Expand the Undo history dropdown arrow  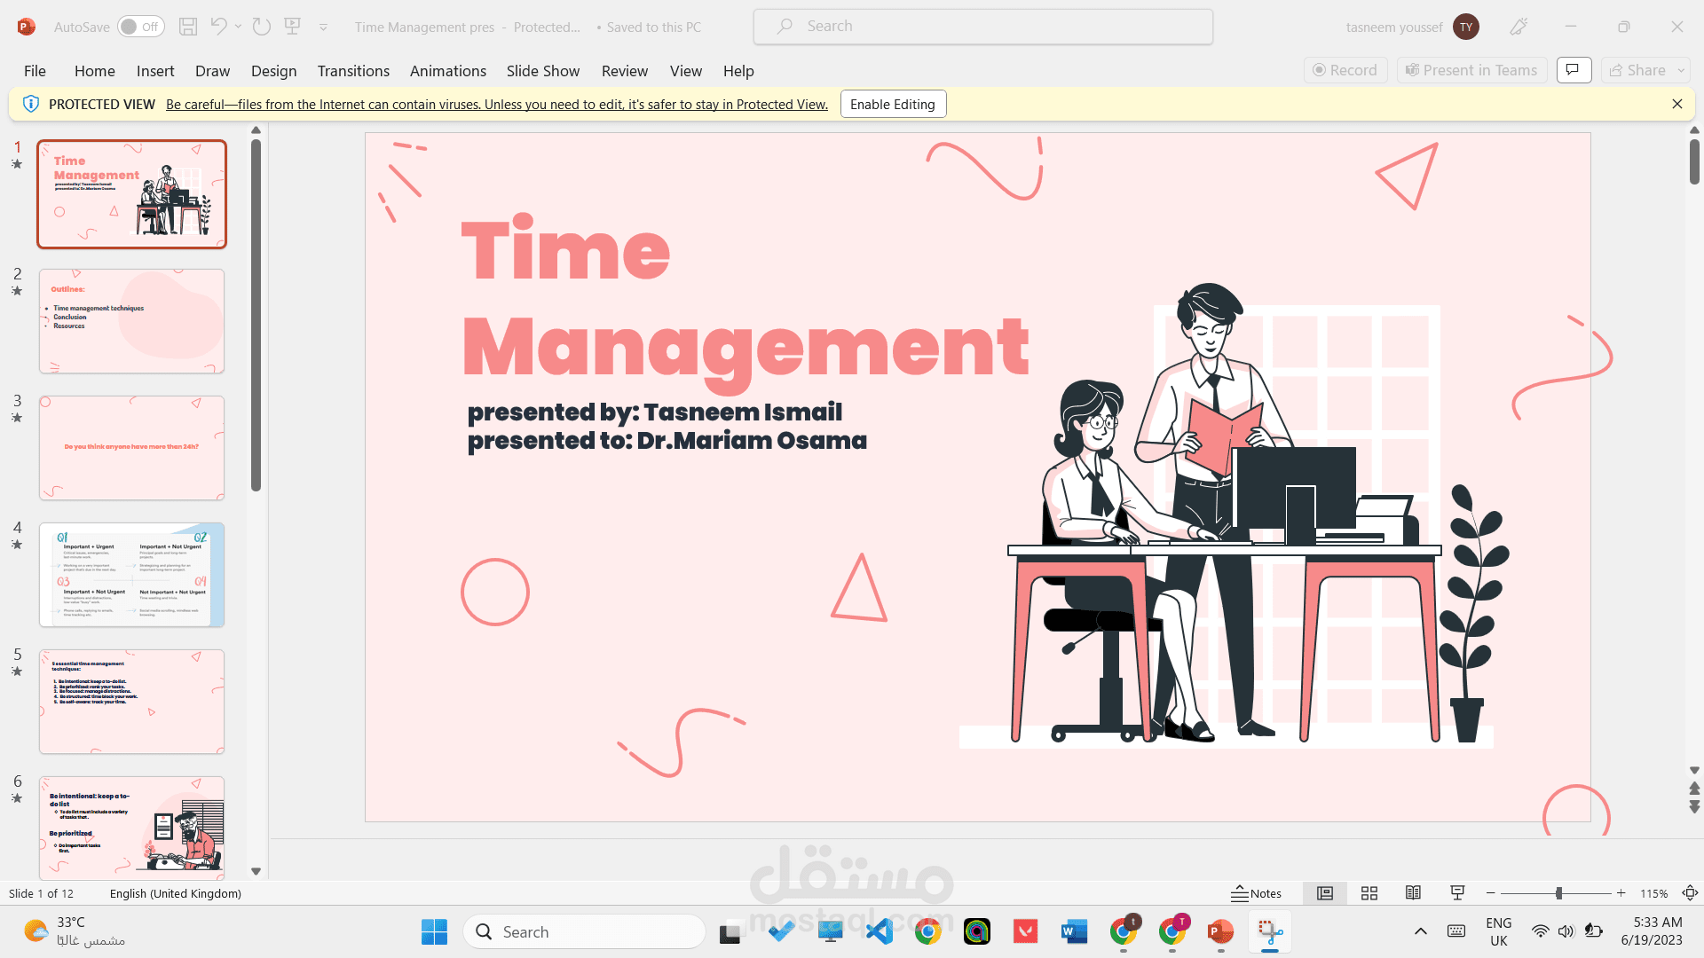click(238, 27)
